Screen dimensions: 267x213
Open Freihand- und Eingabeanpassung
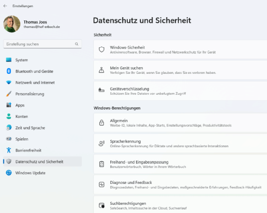pos(180,164)
